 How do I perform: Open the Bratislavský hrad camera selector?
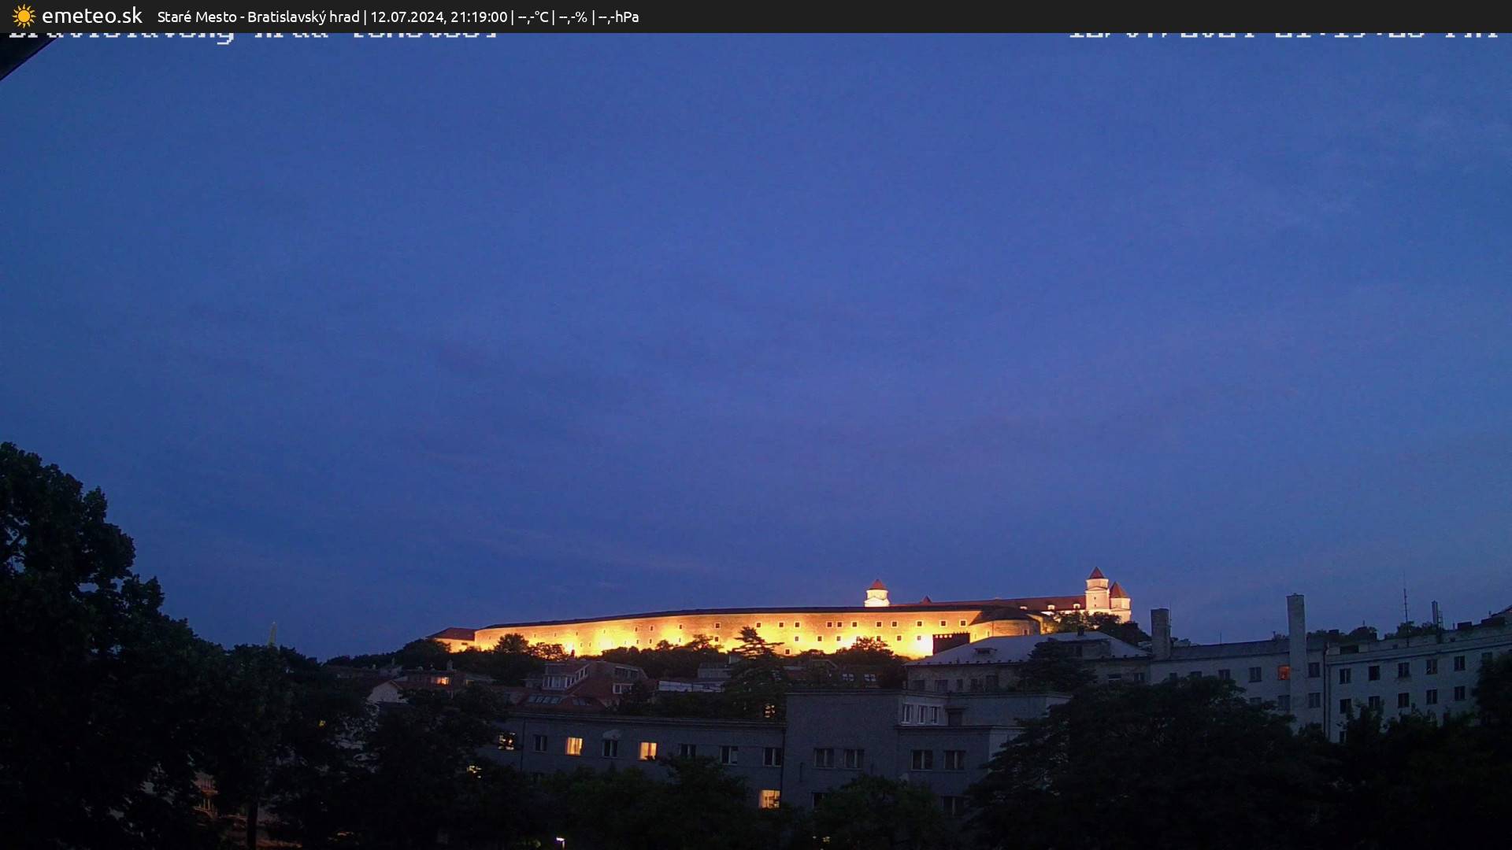(305, 16)
